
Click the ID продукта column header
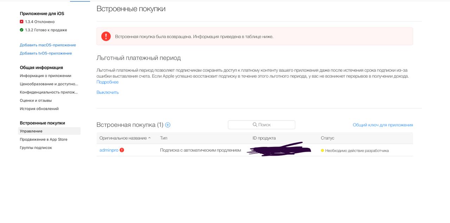[264, 138]
